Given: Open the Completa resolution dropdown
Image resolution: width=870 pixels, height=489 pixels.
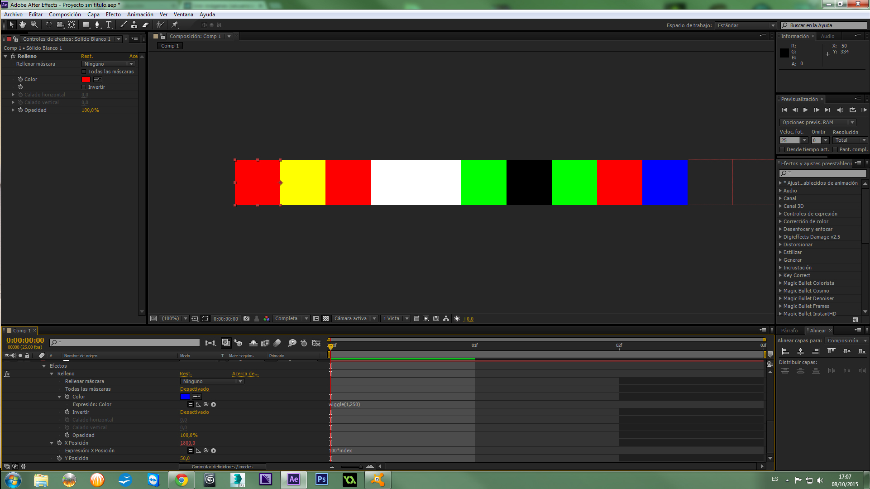Looking at the screenshot, I should (x=291, y=318).
